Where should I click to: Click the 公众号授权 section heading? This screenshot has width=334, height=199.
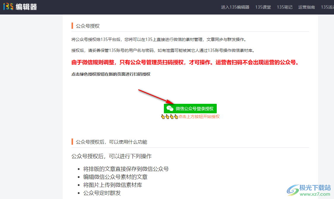pos(88,26)
